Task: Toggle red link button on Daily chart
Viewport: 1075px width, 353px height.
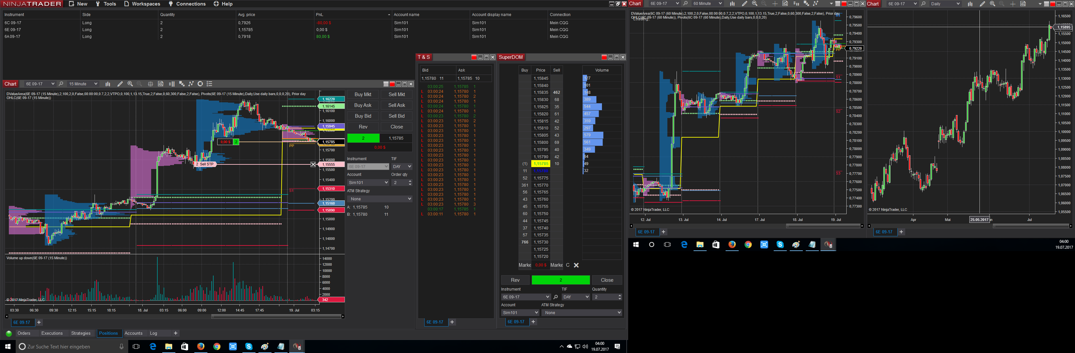Action: [1052, 4]
